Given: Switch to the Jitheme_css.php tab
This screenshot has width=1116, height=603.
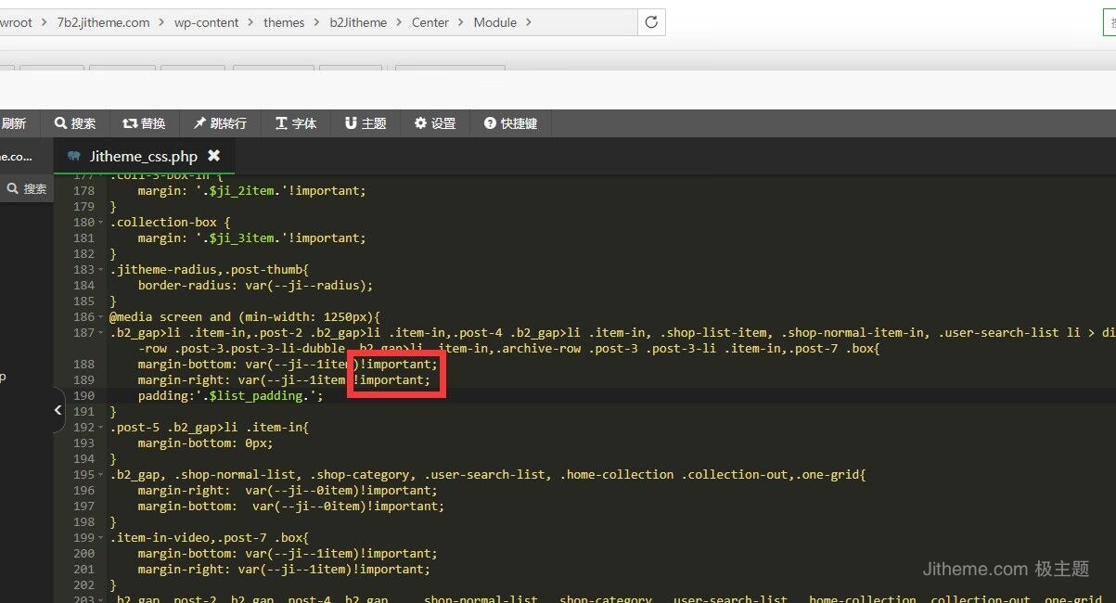Looking at the screenshot, I should (143, 156).
